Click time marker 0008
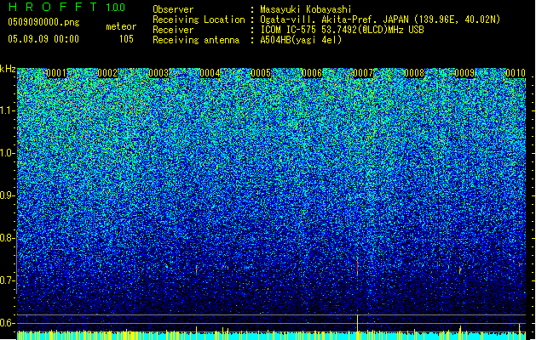The width and height of the screenshot is (536, 340). click(x=414, y=73)
